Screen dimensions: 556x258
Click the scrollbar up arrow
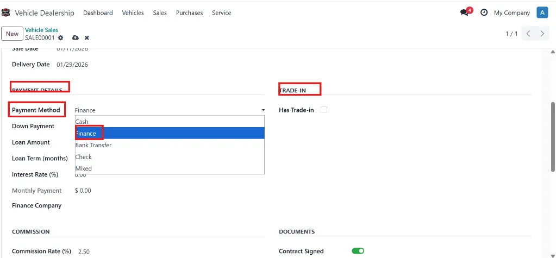tap(552, 52)
